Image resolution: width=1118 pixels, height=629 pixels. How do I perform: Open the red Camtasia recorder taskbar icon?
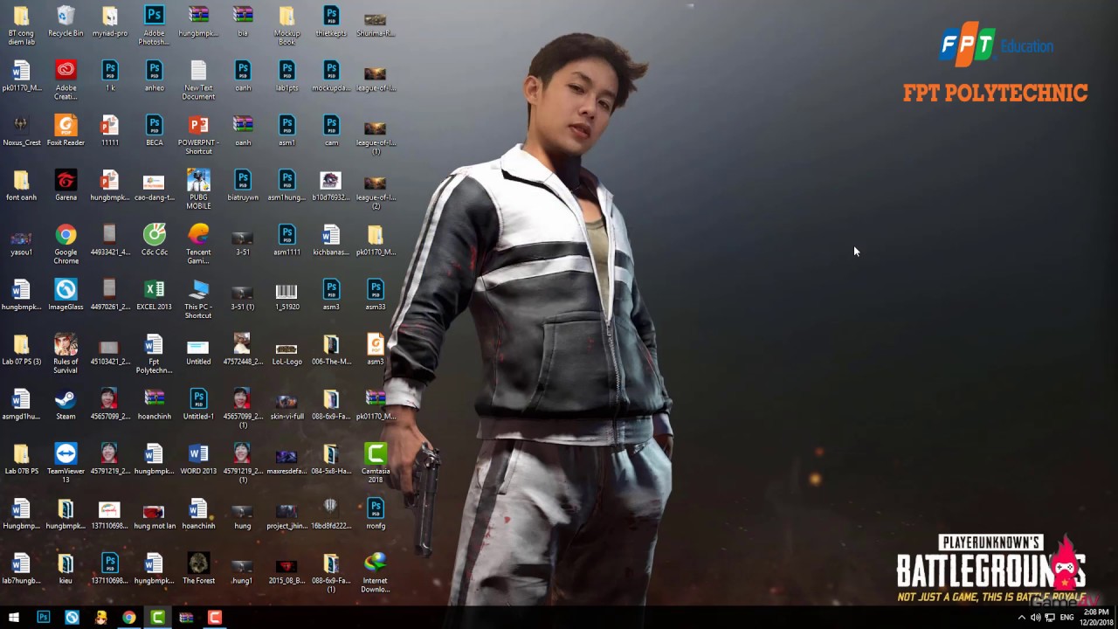pos(215,618)
